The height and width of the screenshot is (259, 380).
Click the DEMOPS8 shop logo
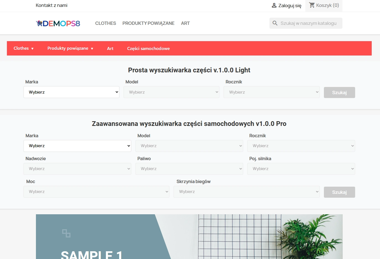pyautogui.click(x=58, y=23)
